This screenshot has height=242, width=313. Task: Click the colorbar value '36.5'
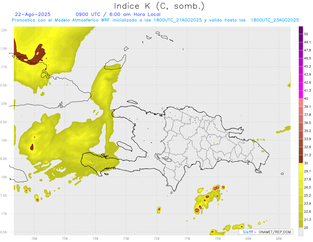click(x=308, y=123)
